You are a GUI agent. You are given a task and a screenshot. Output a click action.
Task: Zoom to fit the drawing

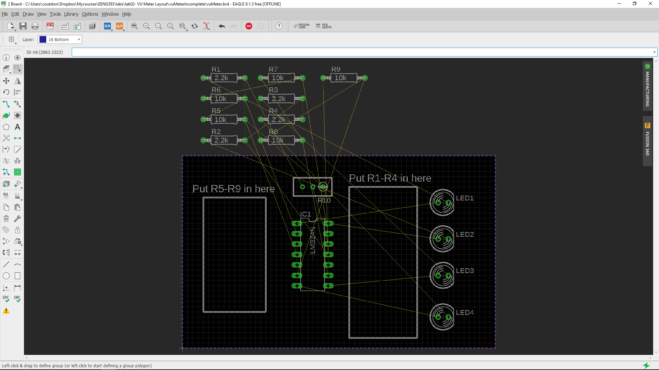(135, 26)
